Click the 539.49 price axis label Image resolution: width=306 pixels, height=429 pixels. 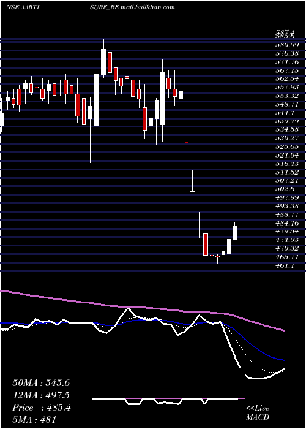(287, 121)
